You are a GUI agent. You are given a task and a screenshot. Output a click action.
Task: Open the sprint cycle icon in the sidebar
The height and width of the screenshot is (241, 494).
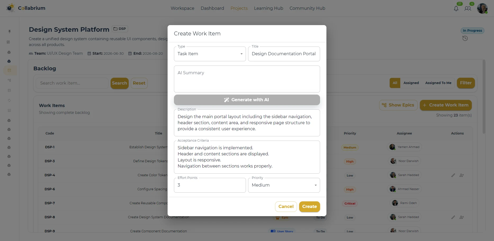pos(9,100)
